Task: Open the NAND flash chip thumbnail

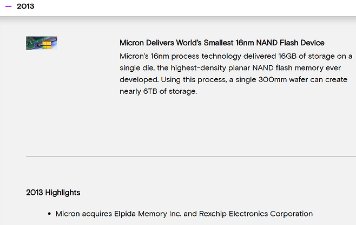Action: (x=42, y=43)
